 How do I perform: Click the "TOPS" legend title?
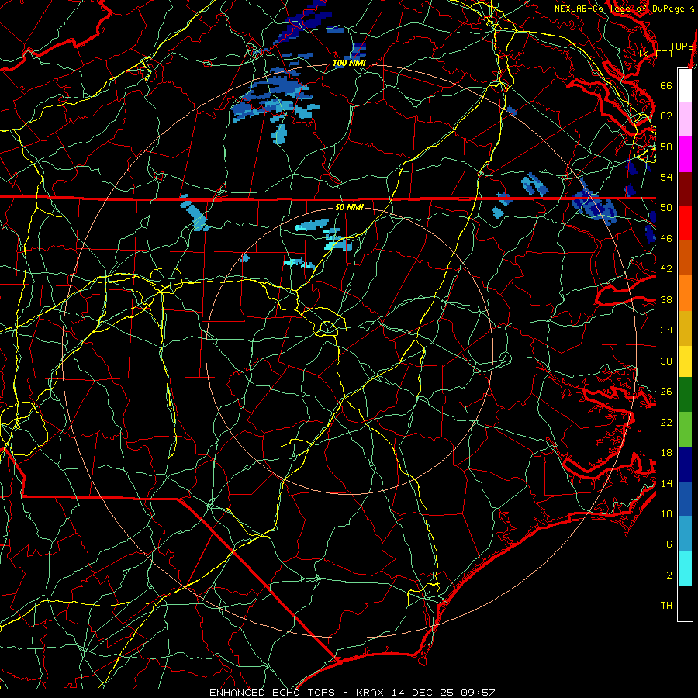pos(682,47)
